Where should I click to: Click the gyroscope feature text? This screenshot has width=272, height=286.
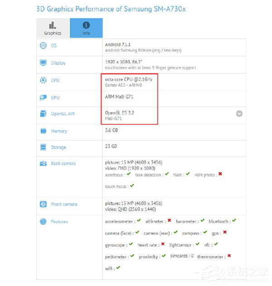point(116,245)
